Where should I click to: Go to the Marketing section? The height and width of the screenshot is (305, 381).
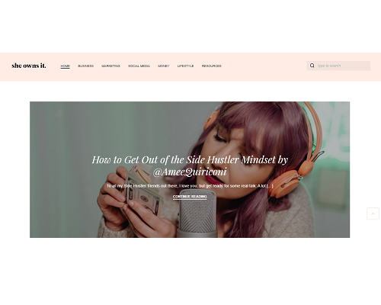110,66
